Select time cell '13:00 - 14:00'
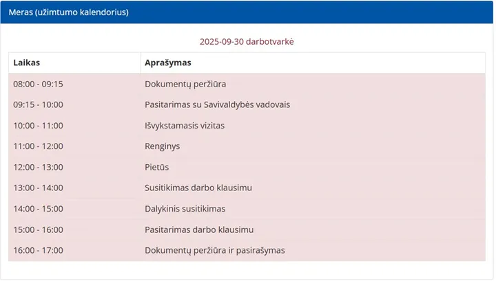This screenshot has width=496, height=281. (39, 188)
